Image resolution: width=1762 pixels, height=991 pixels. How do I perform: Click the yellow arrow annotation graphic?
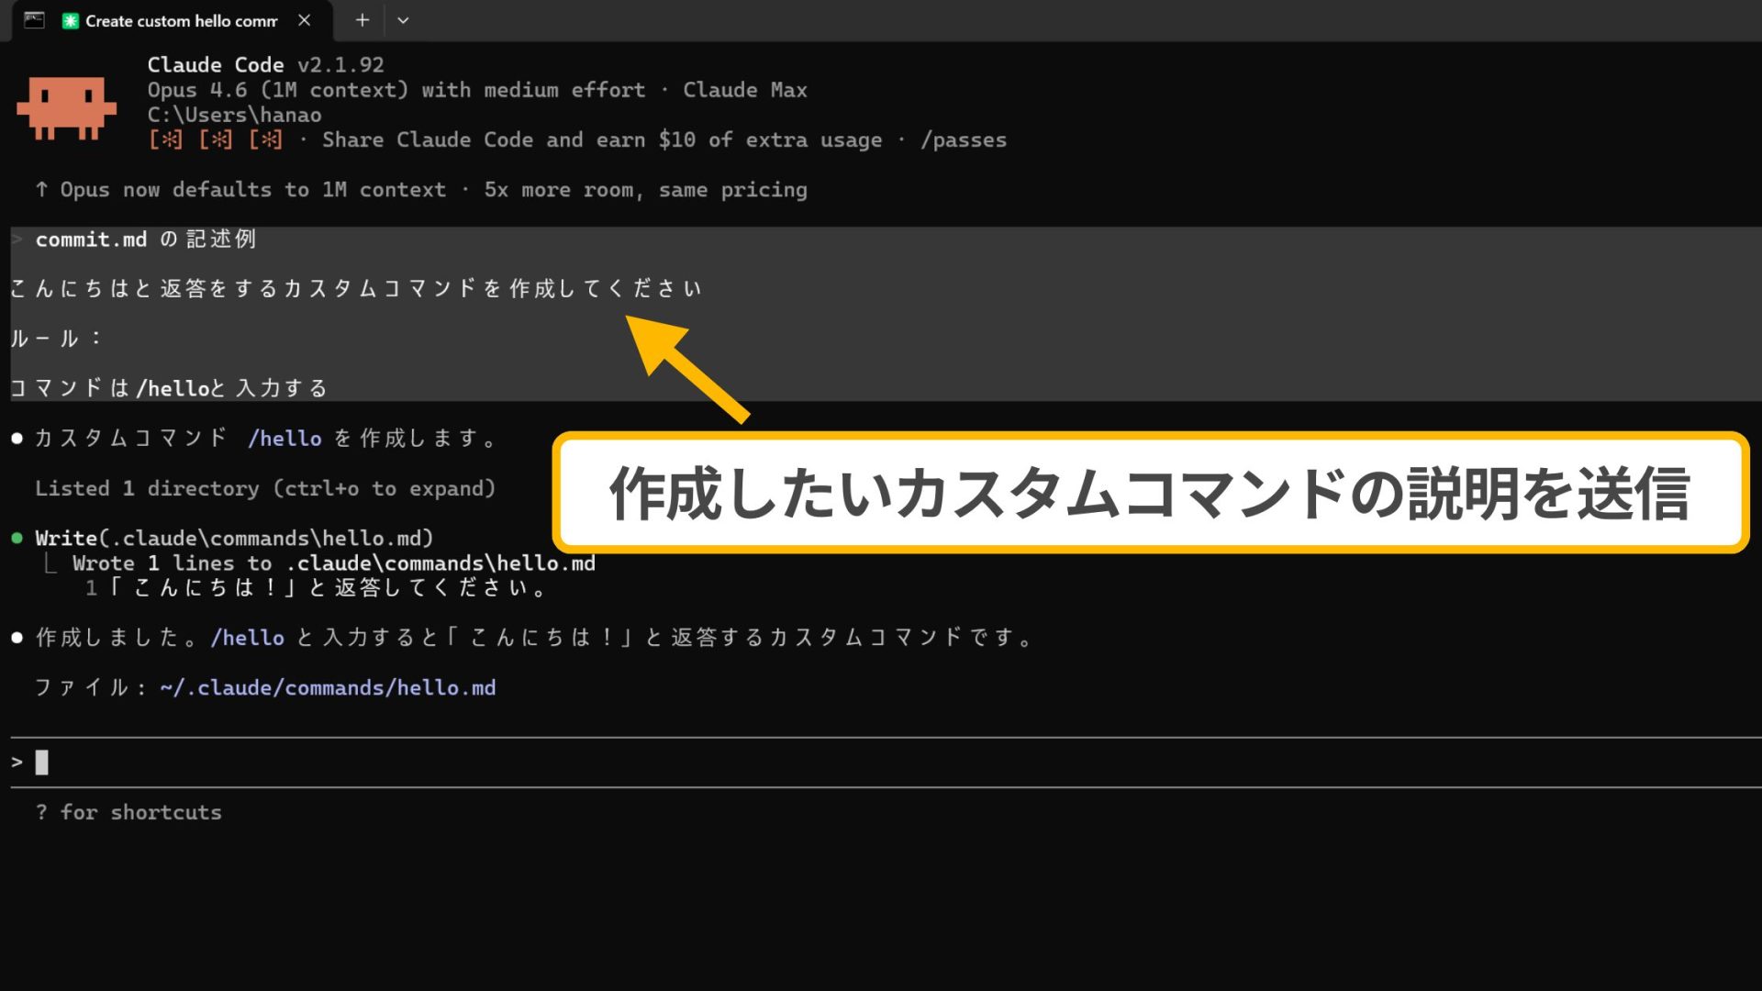click(684, 367)
